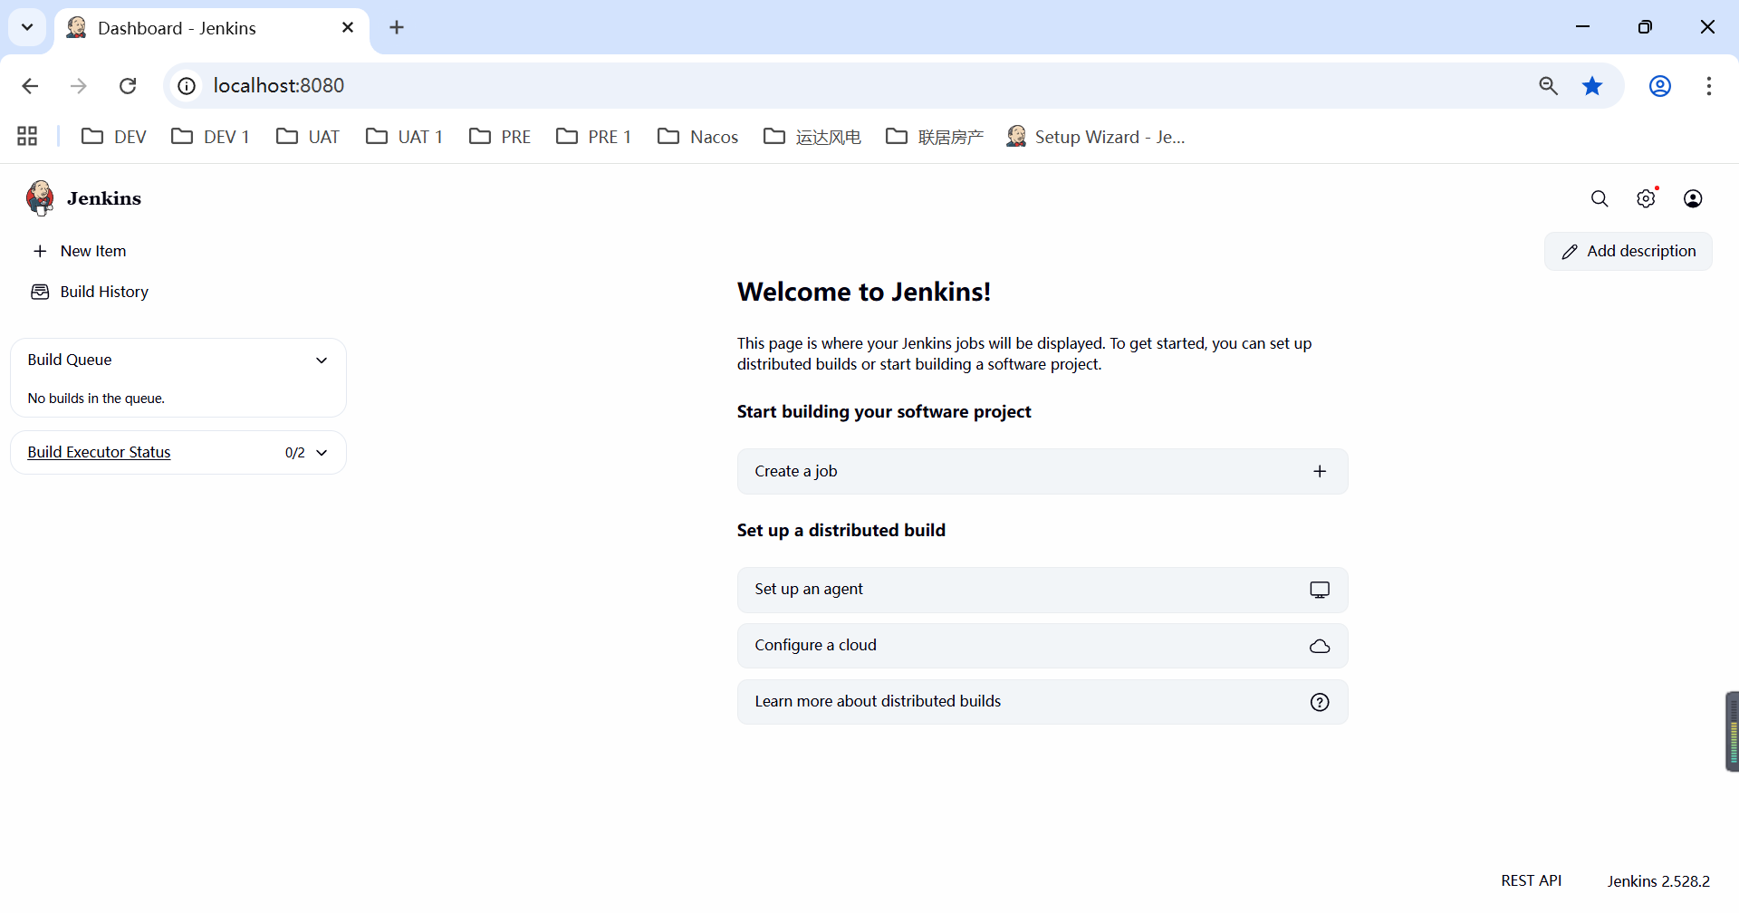The image size is (1739, 913).
Task: Open the UAT bookmark folder
Action: 309,137
